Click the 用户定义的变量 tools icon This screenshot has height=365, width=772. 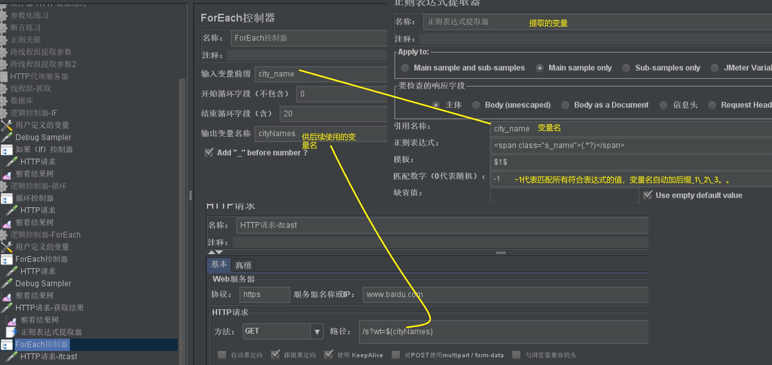[6, 125]
